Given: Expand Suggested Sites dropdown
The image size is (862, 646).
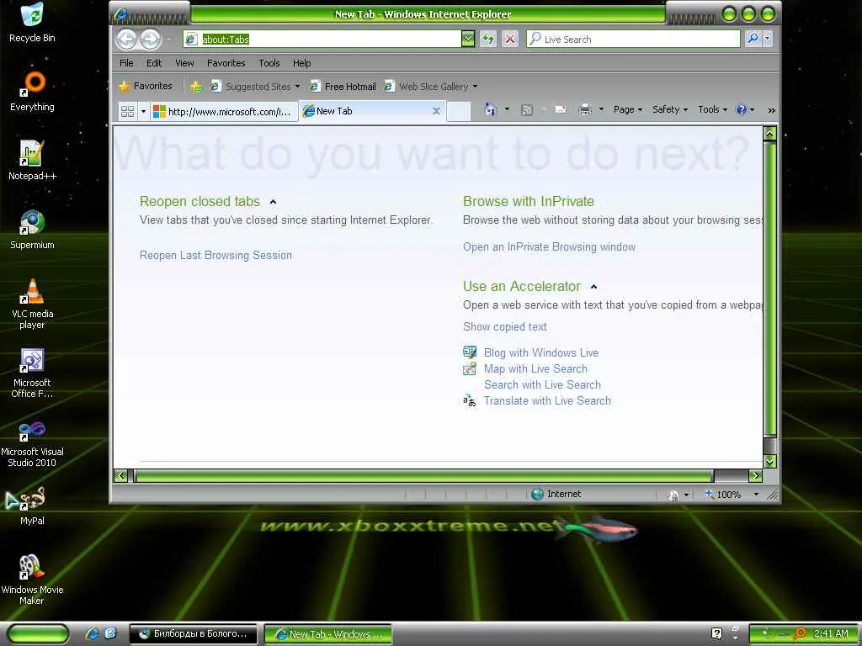Looking at the screenshot, I should [297, 87].
